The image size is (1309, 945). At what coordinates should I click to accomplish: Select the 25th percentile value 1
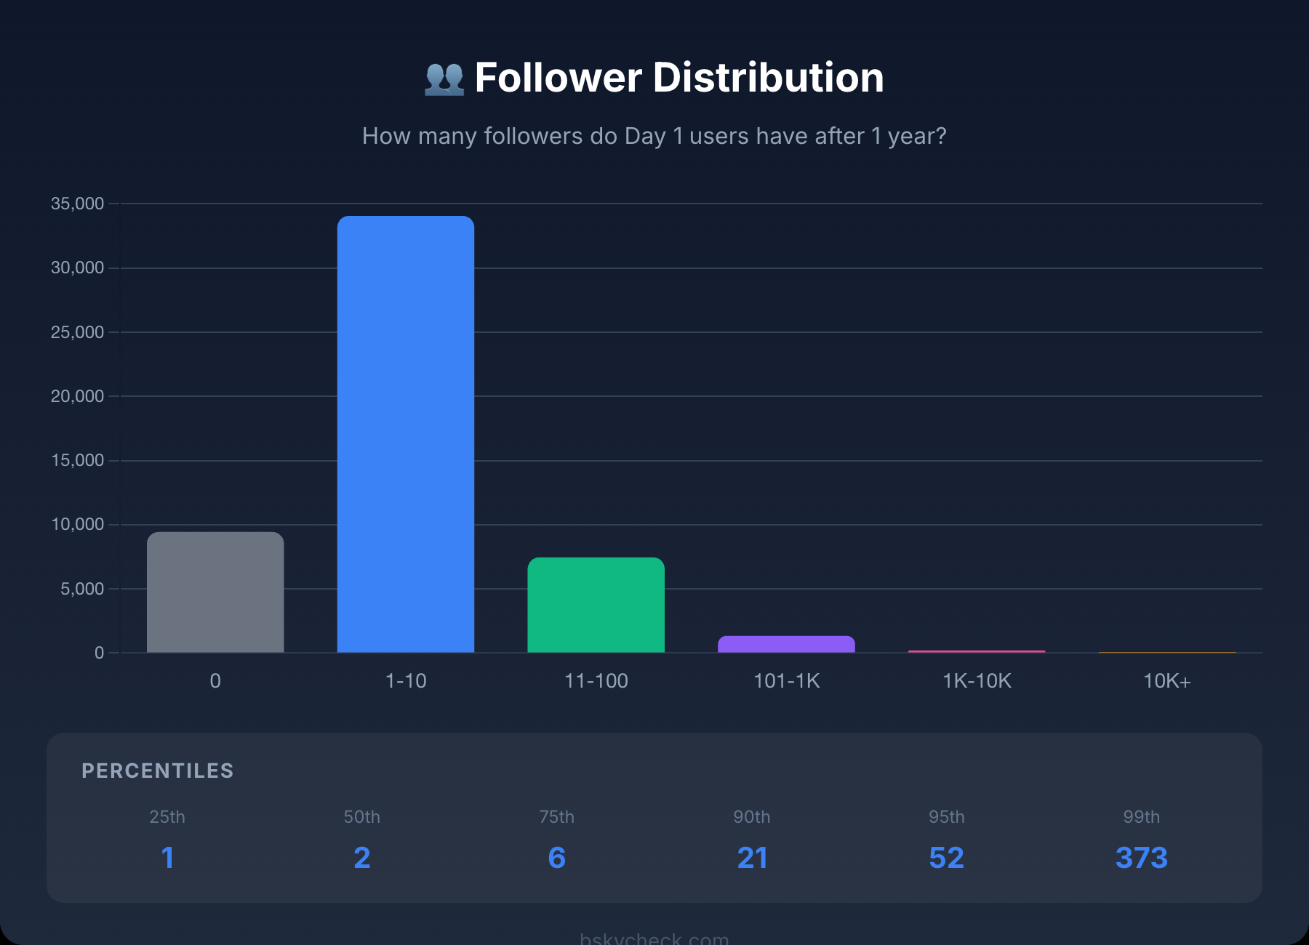tap(167, 858)
